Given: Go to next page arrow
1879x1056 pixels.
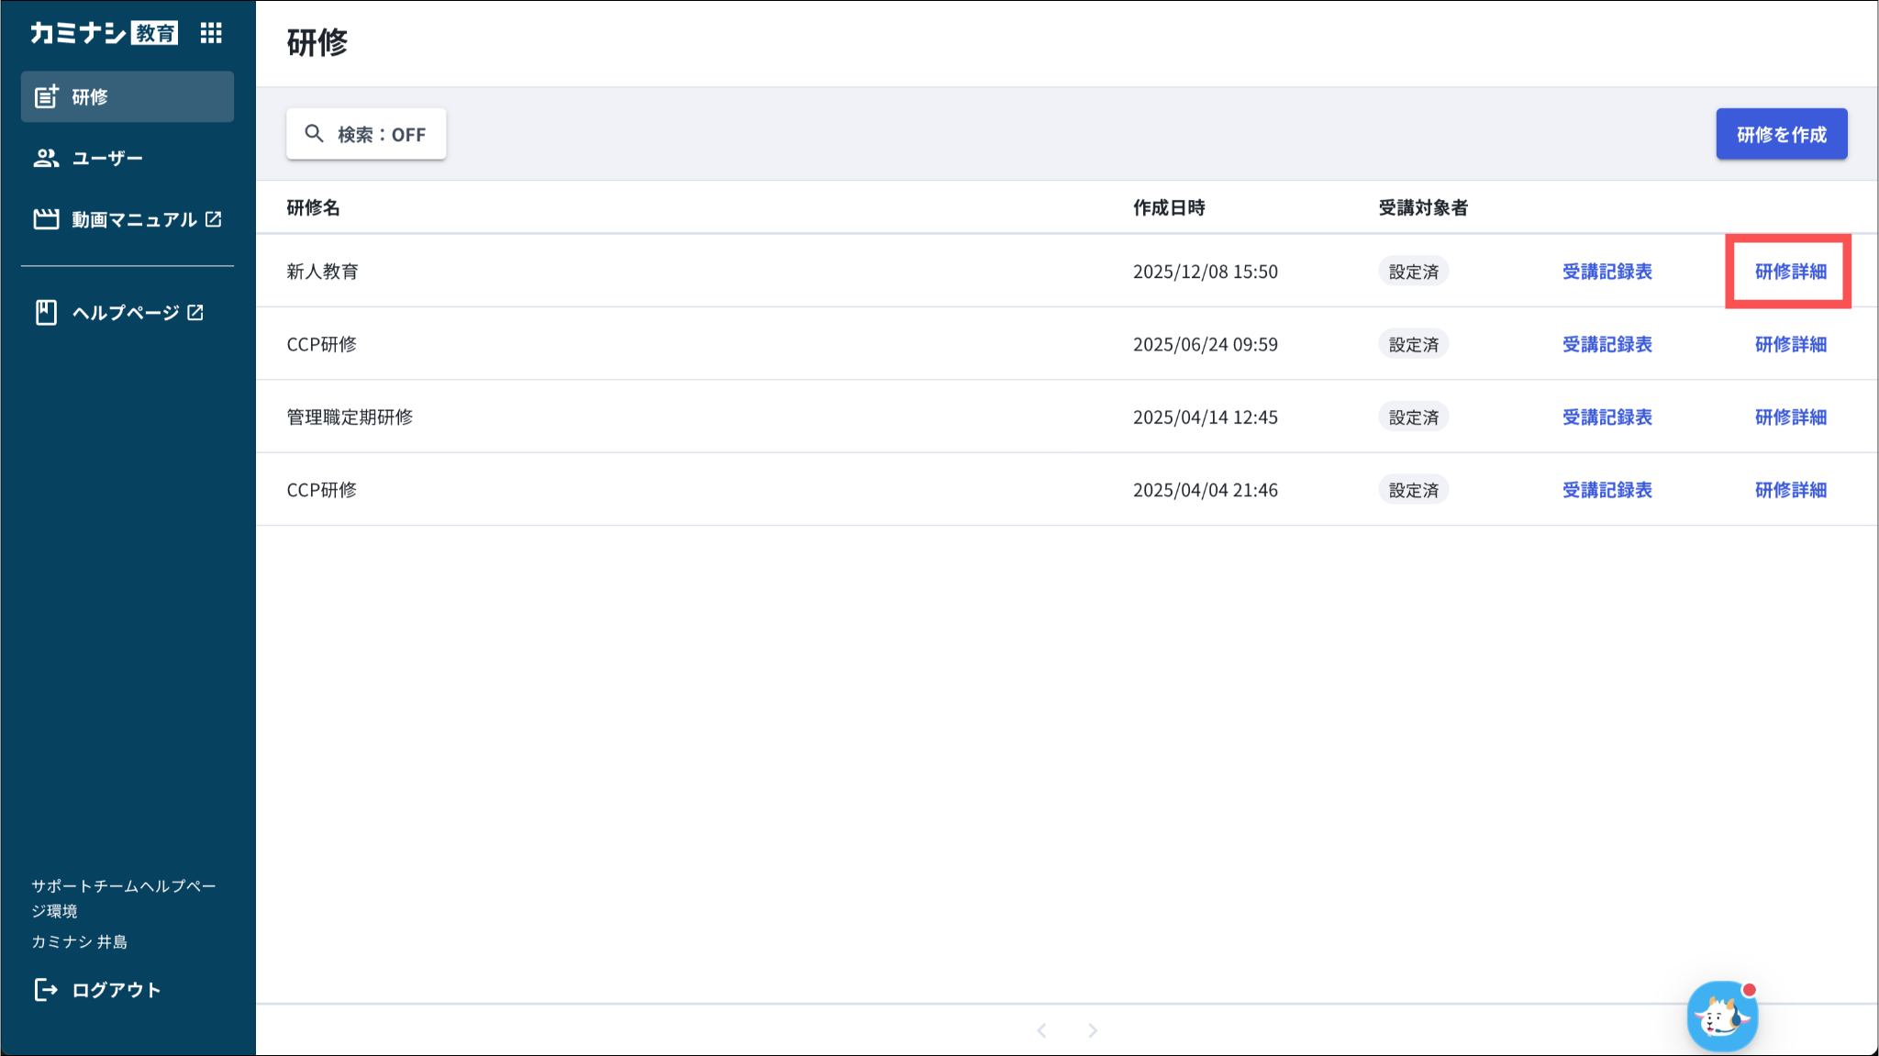Looking at the screenshot, I should click(1093, 1030).
